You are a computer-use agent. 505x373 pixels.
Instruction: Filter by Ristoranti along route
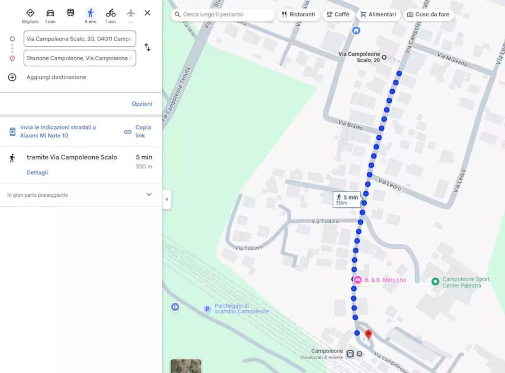(299, 15)
